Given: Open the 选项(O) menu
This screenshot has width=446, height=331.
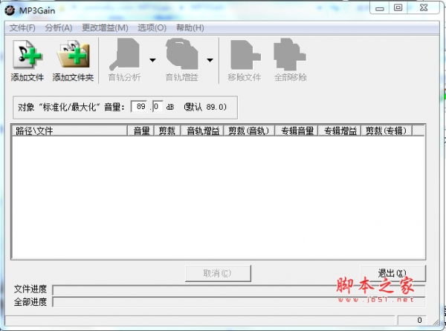Looking at the screenshot, I should 152,27.
